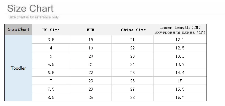Click the China Size column header
Viewport: 225px width, 106px height.
133,30
